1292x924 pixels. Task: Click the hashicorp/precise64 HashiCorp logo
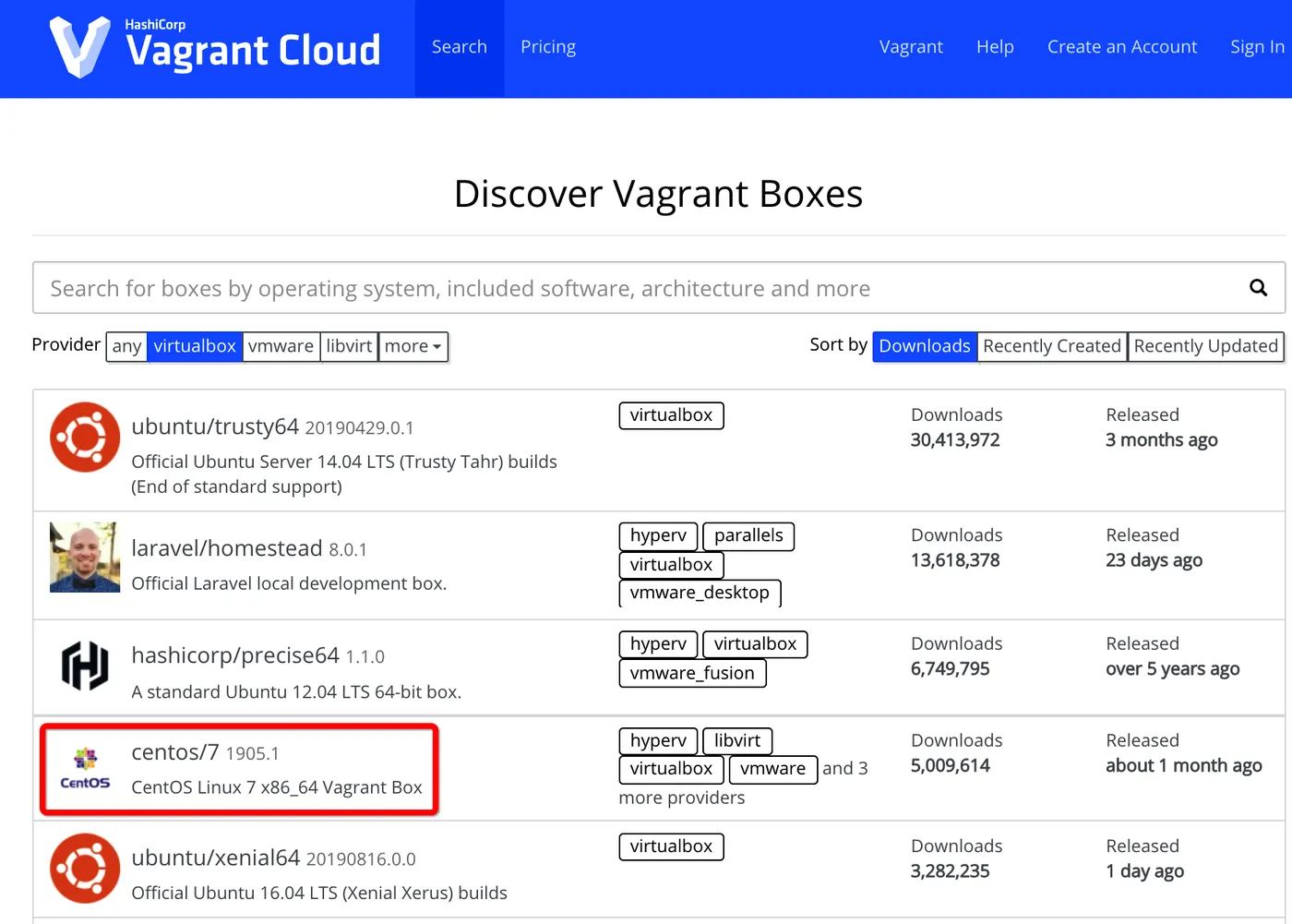85,666
